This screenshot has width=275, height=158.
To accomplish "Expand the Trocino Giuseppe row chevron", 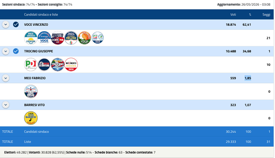I will click(x=6, y=51).
